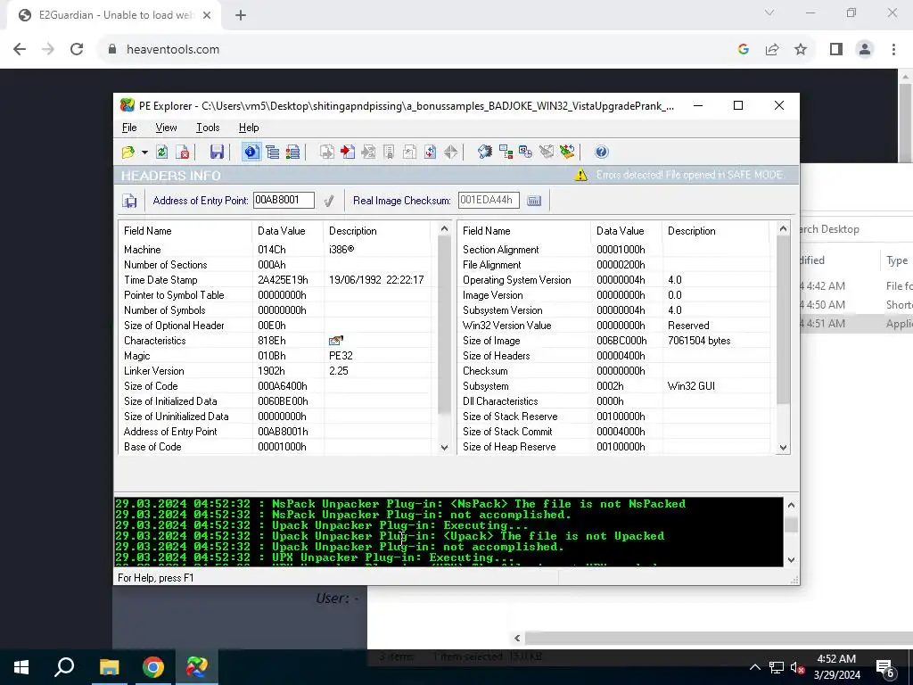
Task: Click the yellow warning triangle icon
Action: [580, 175]
